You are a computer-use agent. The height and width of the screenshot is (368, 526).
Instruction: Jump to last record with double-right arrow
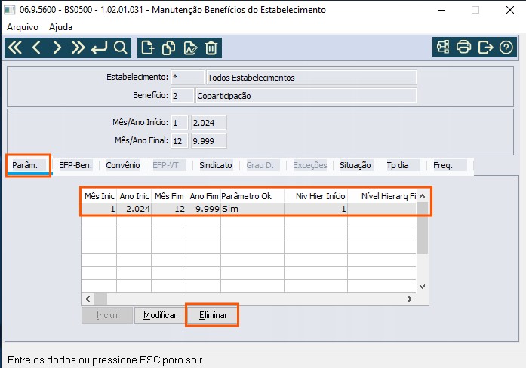coord(78,48)
